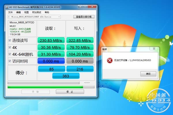
Task: Click the 查看得分排行榜 button
Action: [x=84, y=17]
